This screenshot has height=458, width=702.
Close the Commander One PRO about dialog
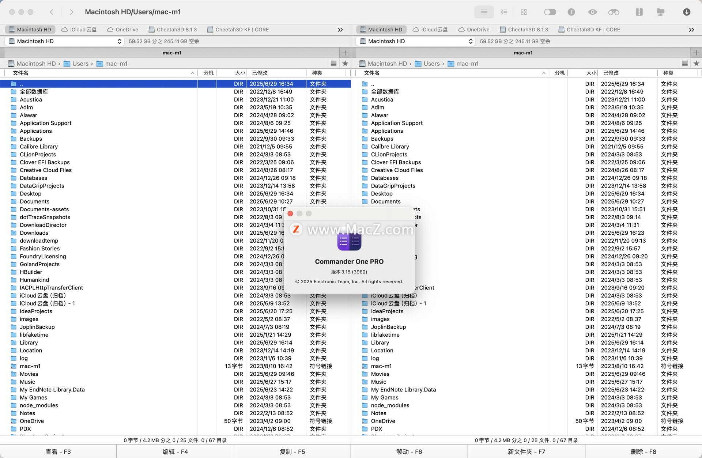(x=290, y=213)
